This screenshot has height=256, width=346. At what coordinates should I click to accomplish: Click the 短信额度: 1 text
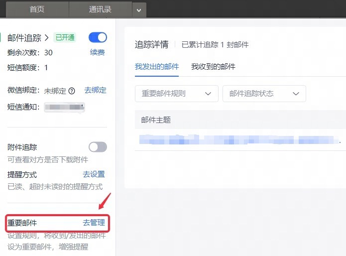[x=27, y=68]
